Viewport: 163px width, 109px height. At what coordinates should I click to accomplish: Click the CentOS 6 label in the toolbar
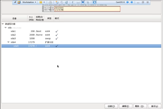click(120, 2)
